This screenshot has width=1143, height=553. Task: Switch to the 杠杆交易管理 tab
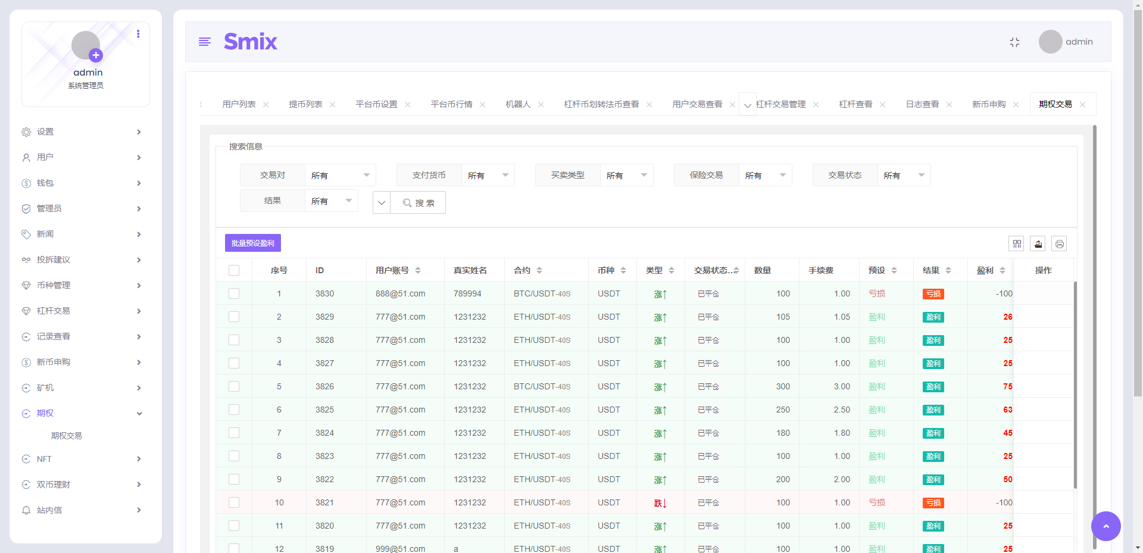coord(781,104)
